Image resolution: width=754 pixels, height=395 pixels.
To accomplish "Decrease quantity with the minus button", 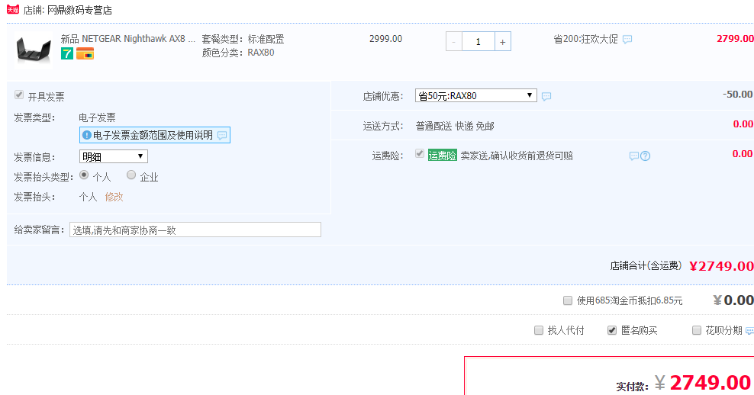I will (454, 42).
